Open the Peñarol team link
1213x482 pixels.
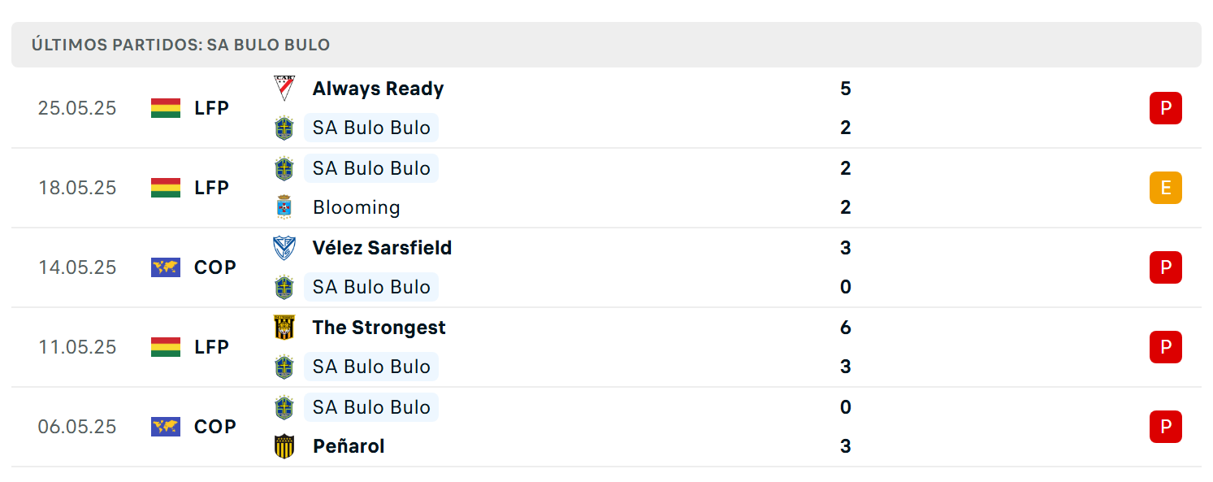point(349,446)
